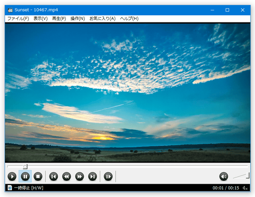This screenshot has height=197, width=255.
Task: Click the volume slider
Action: click(241, 176)
